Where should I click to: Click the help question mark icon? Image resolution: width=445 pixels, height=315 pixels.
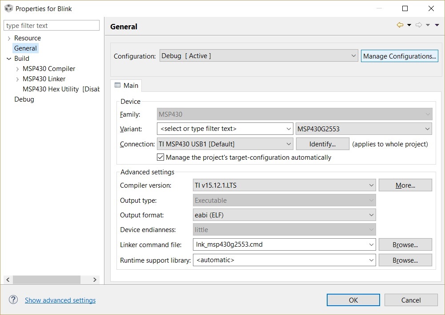click(x=13, y=300)
